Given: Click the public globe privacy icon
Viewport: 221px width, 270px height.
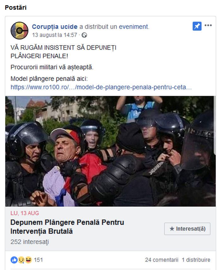Looking at the screenshot, I should tap(84, 35).
